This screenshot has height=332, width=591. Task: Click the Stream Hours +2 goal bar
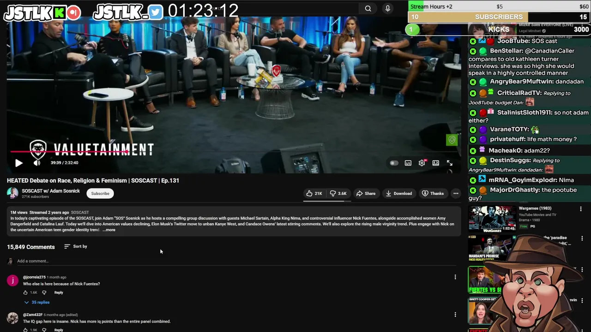499,6
